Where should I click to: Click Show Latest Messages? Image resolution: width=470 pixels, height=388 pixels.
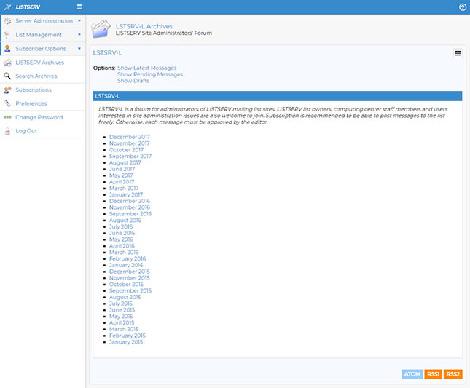pos(147,68)
